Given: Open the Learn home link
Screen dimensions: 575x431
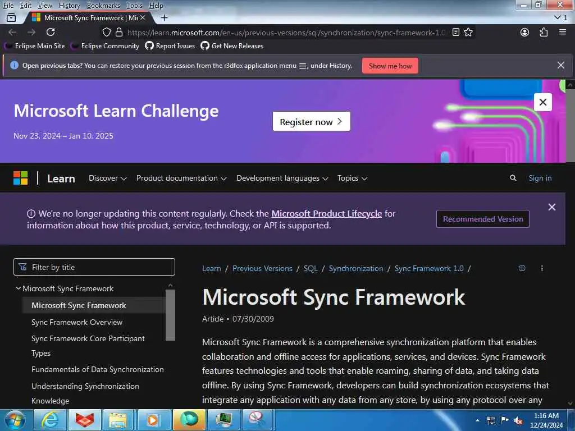Looking at the screenshot, I should click(61, 178).
